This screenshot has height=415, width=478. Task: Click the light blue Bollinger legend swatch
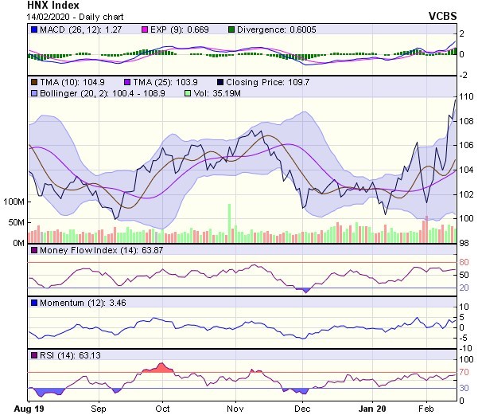pos(34,93)
